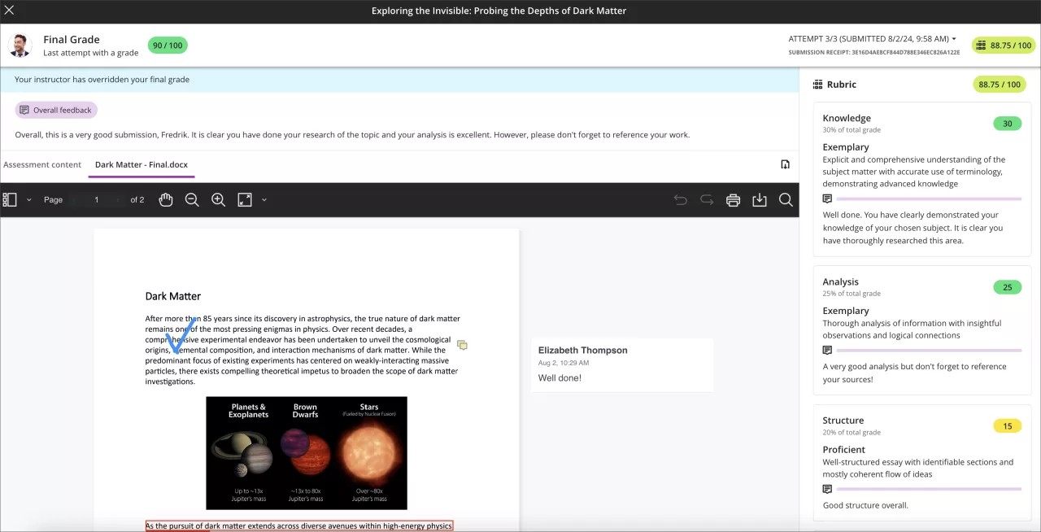Click the 88.75/100 rubric grade pill

(1000, 84)
